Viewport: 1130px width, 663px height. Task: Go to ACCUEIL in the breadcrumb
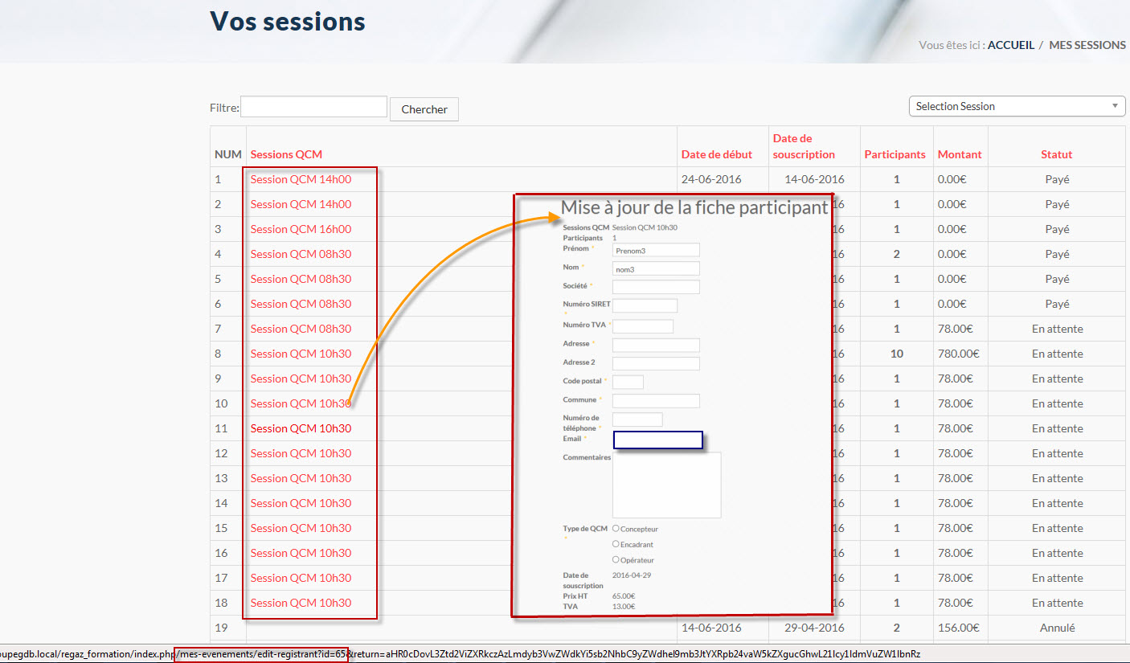point(1010,45)
